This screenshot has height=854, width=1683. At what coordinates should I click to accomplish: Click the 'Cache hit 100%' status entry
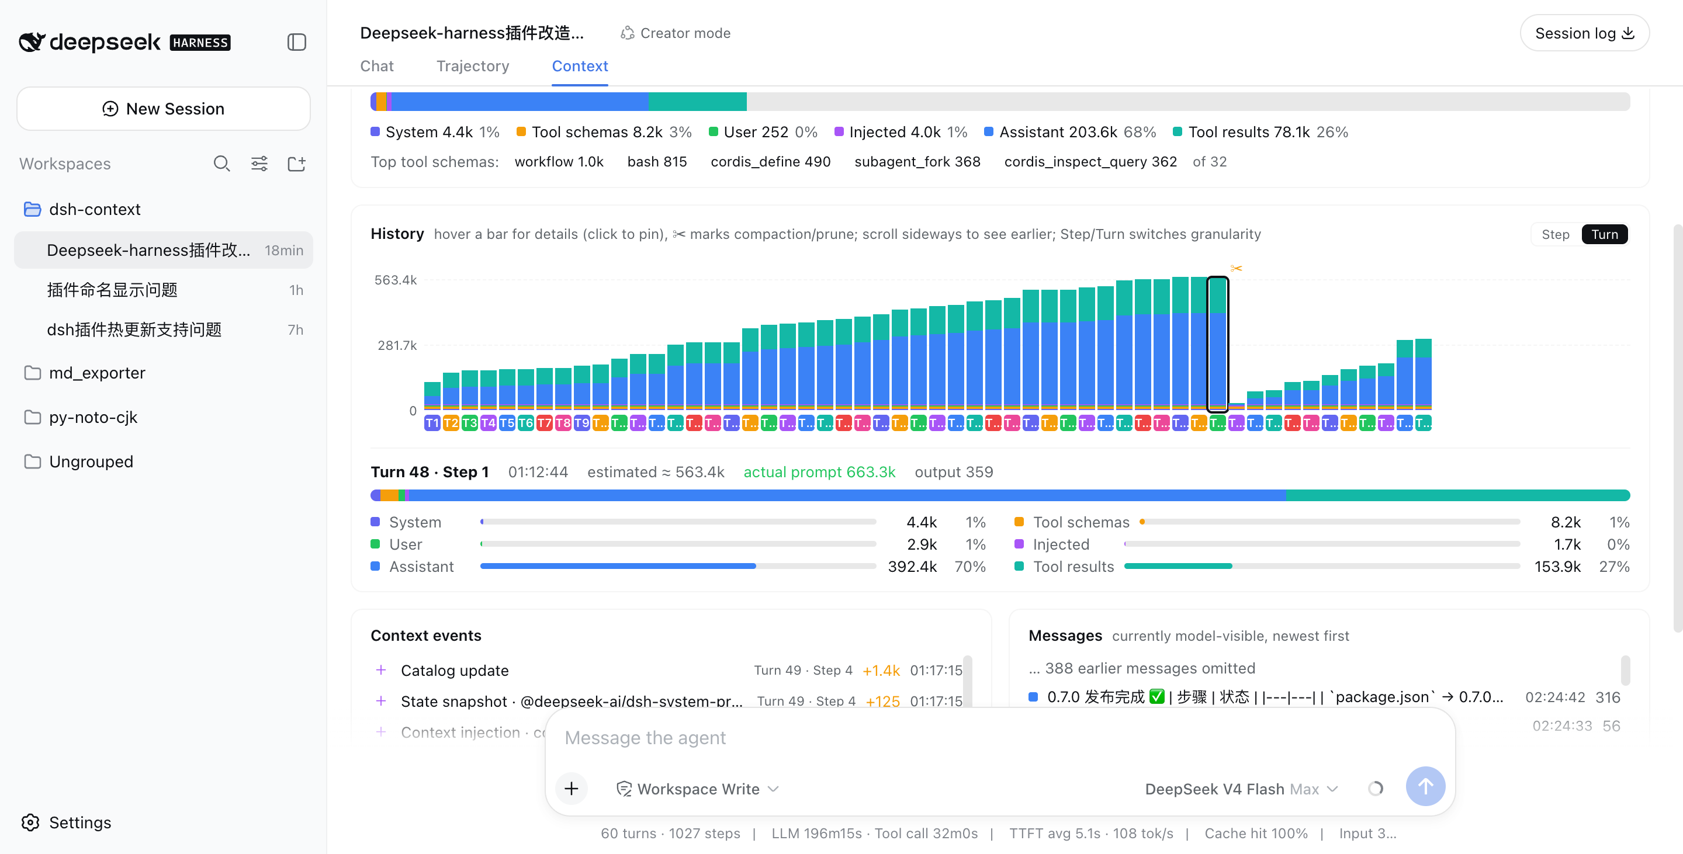coord(1256,833)
